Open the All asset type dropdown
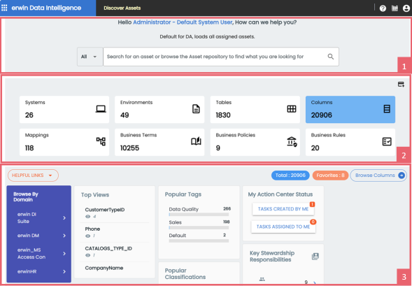This screenshot has width=412, height=286. coord(90,57)
